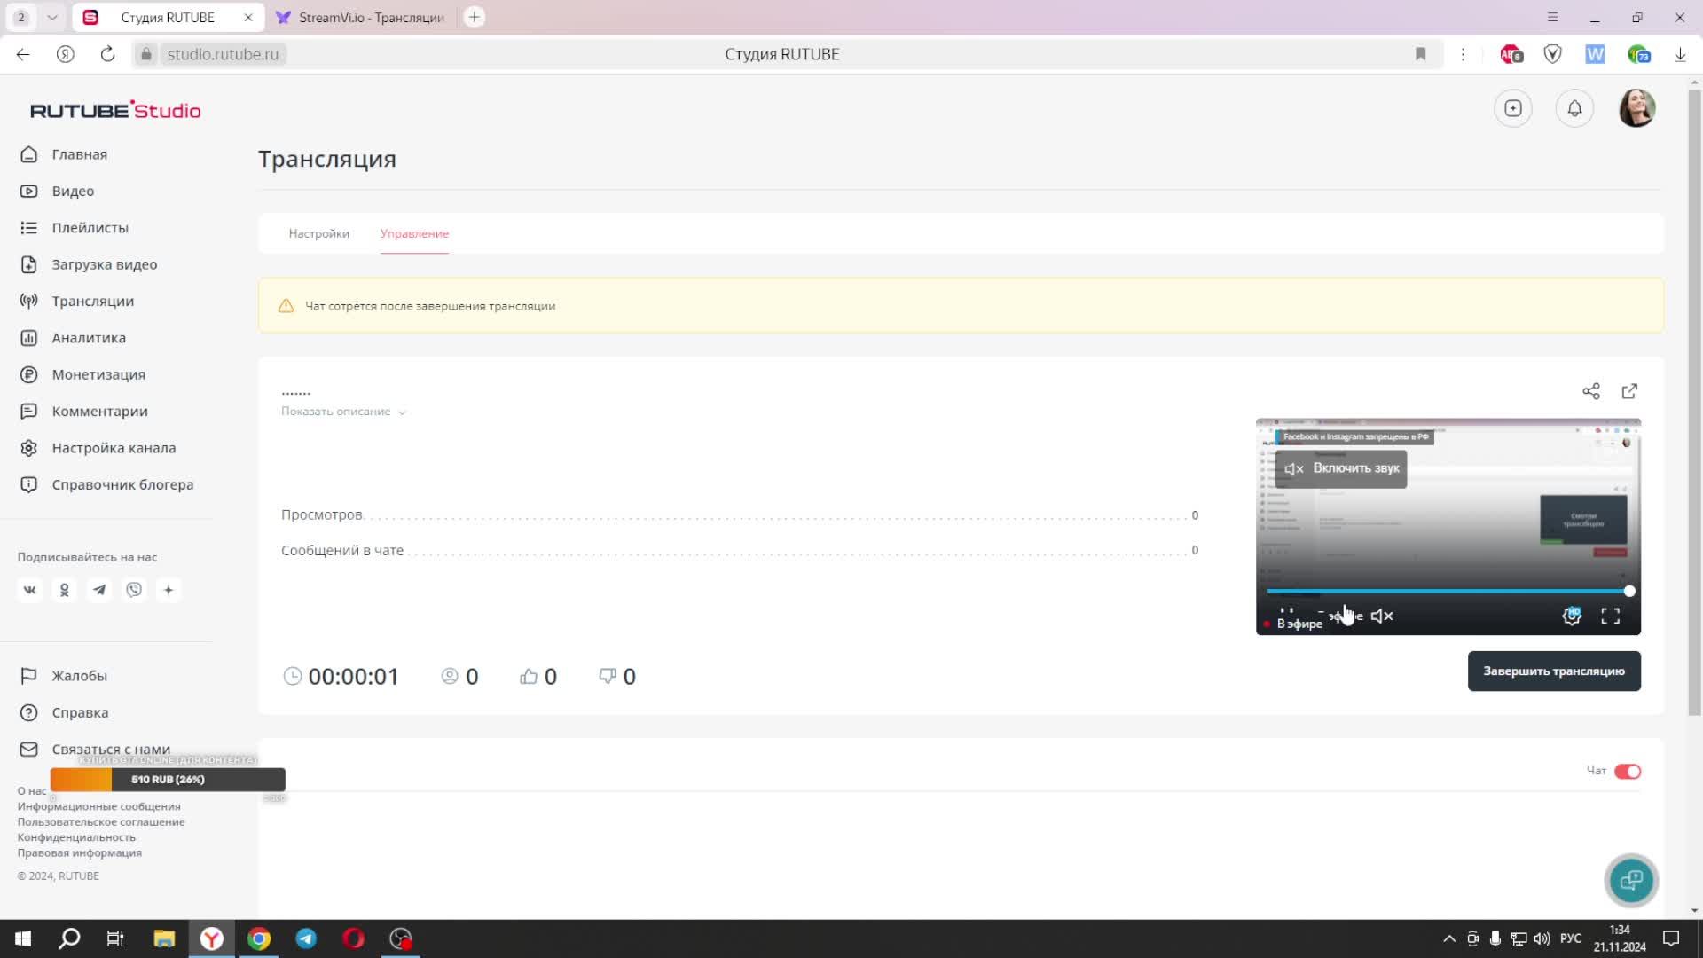
Task: Switch to the Настройки tab
Action: 318,233
